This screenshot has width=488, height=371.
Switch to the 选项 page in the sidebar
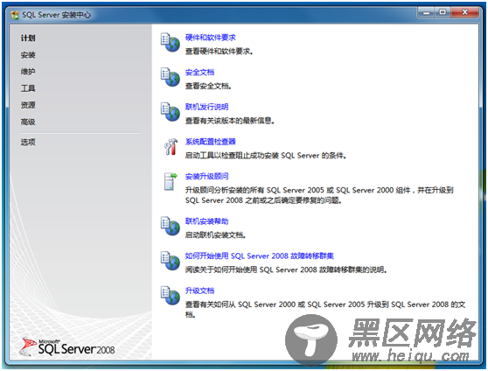pos(28,142)
